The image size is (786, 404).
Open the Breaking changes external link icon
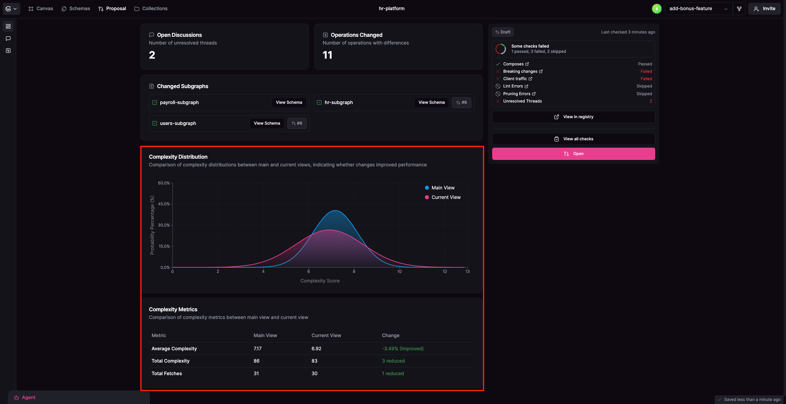tap(541, 72)
